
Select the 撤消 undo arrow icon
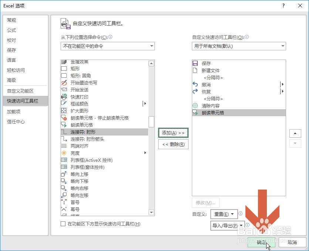(x=195, y=84)
